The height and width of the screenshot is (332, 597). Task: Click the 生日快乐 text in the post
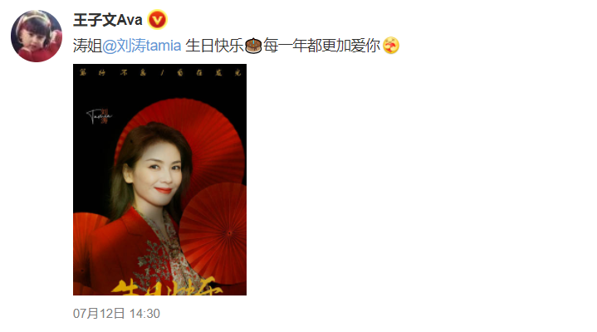click(214, 46)
